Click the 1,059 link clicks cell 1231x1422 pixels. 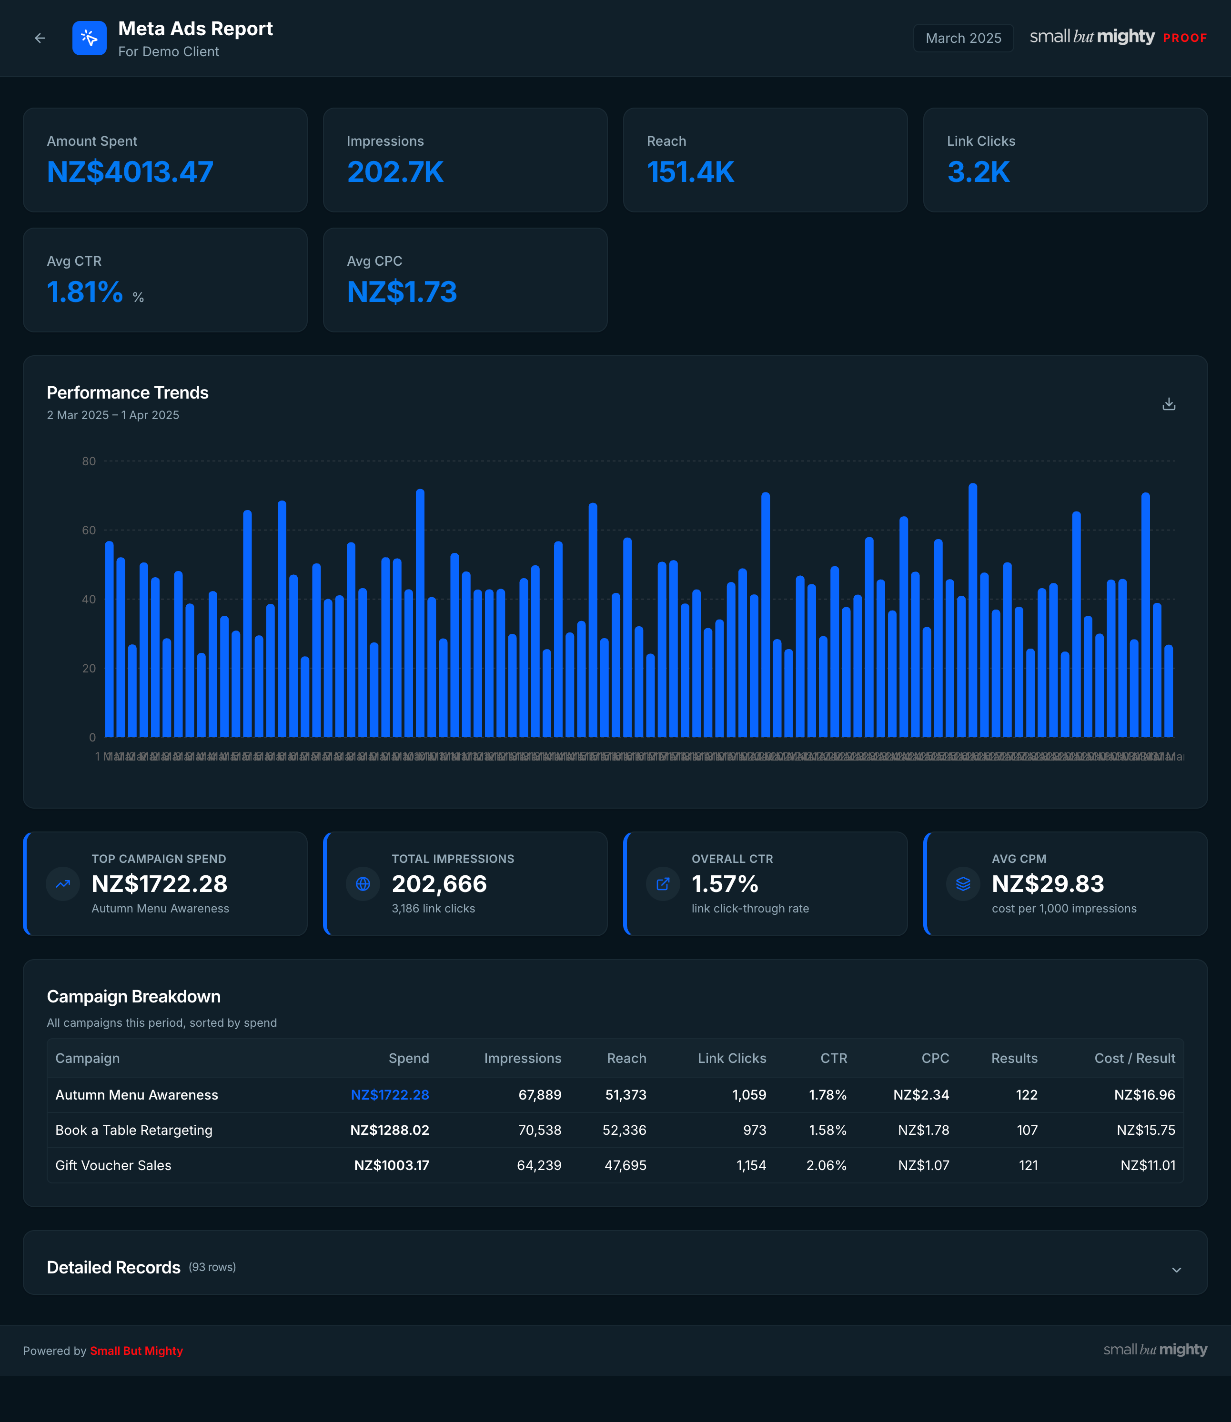pos(749,1094)
